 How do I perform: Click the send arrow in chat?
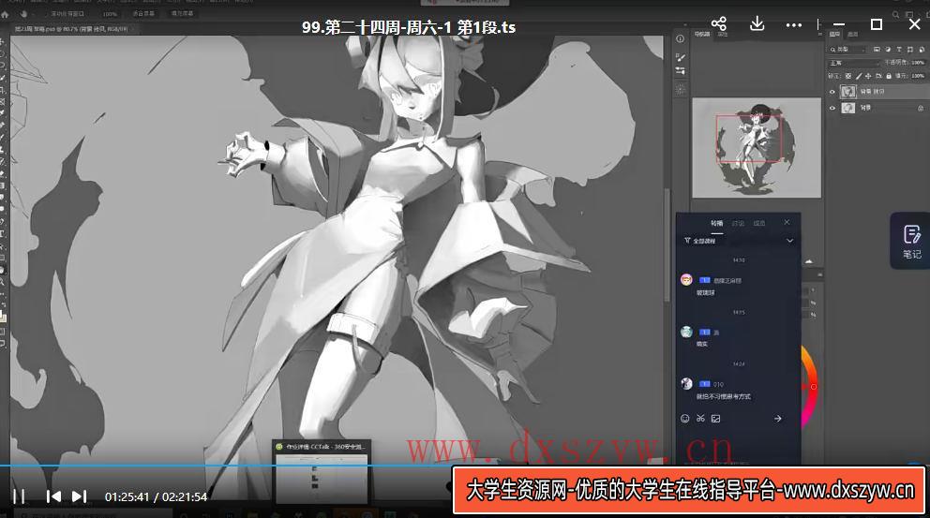(x=777, y=419)
